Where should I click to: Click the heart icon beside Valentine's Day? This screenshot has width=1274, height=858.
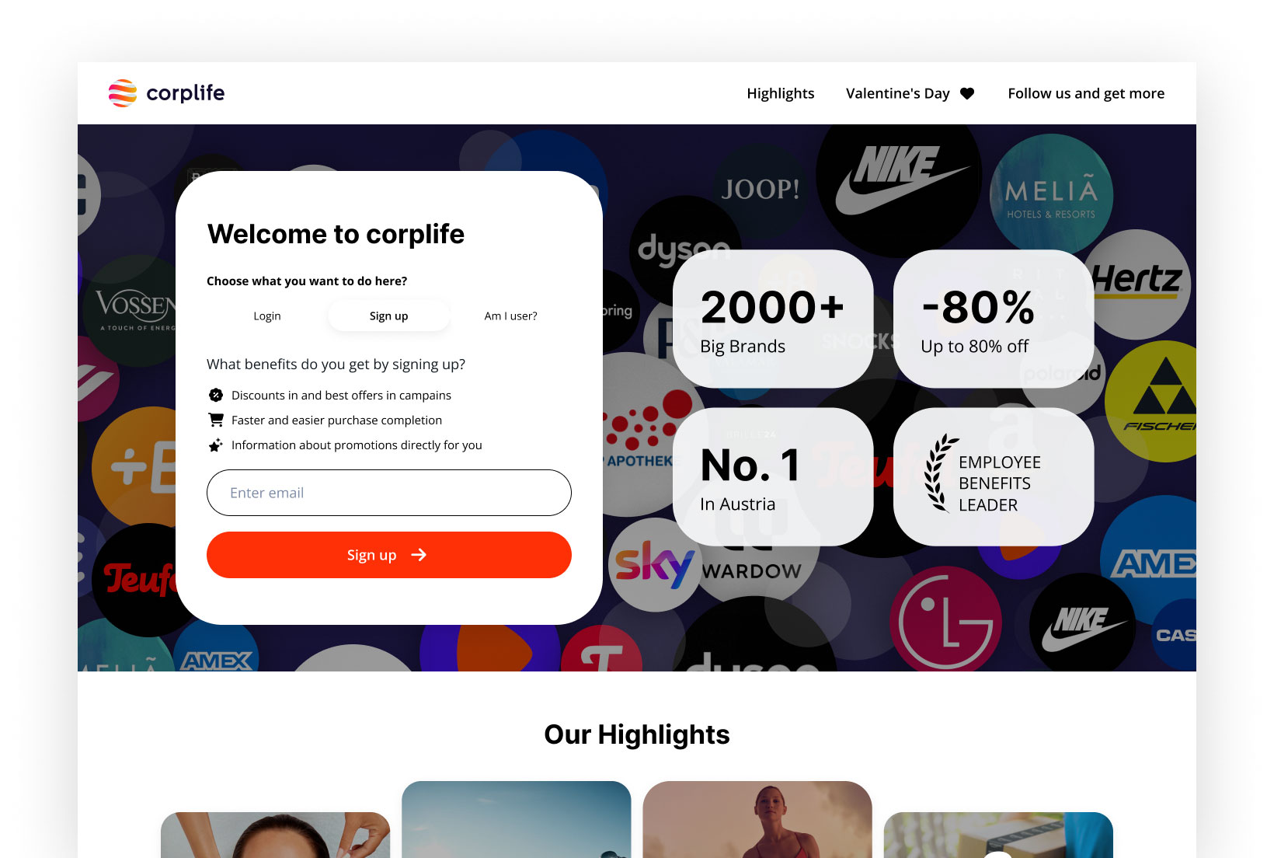point(967,94)
